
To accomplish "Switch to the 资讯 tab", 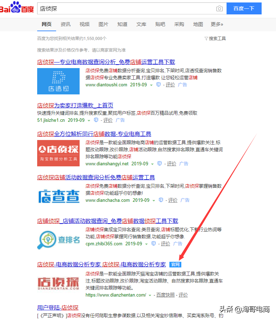I will [x=66, y=25].
